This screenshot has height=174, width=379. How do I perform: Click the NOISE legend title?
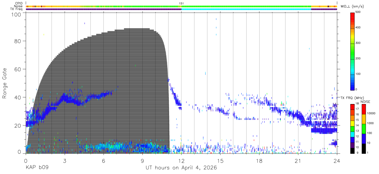coord(365,102)
